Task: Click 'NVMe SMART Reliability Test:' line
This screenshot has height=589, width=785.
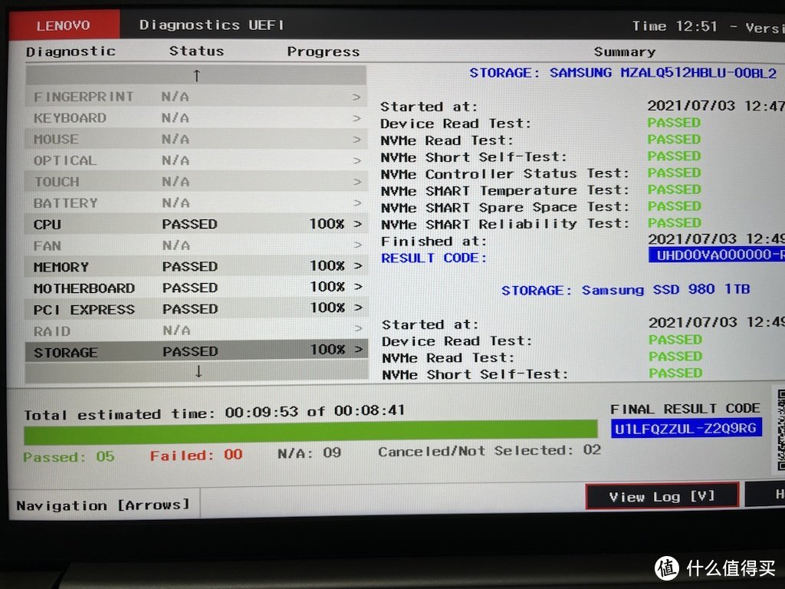Action: coord(504,224)
